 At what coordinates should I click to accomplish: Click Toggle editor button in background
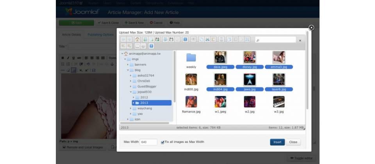click(x=301, y=158)
